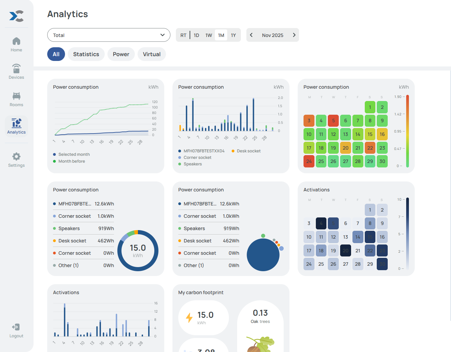Switch to the Statistics tab

click(86, 54)
